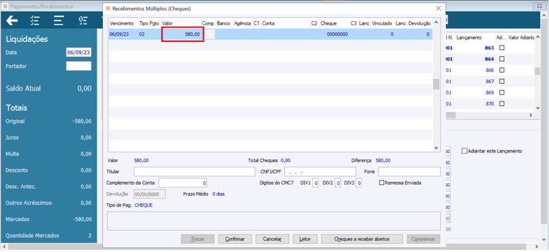Tick the checkbox for Lançamento 867
The width and height of the screenshot is (549, 252).
(502, 81)
